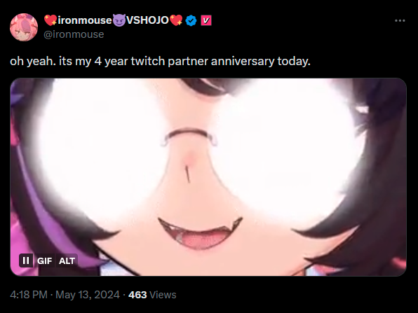Image resolution: width=418 pixels, height=313 pixels.
Task: Click the Views label
Action: click(x=163, y=295)
